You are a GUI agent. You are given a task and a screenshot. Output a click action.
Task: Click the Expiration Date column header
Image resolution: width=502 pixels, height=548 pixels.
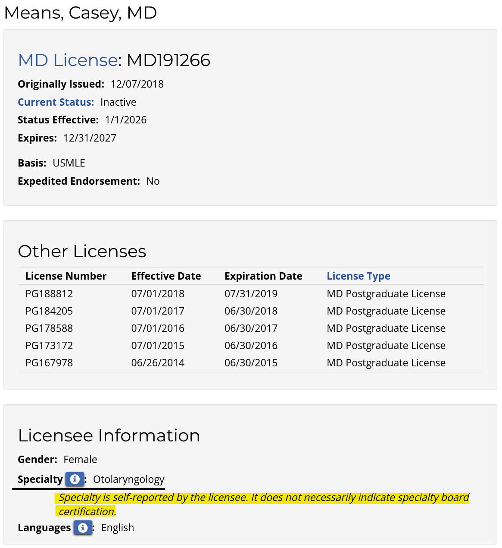click(263, 276)
